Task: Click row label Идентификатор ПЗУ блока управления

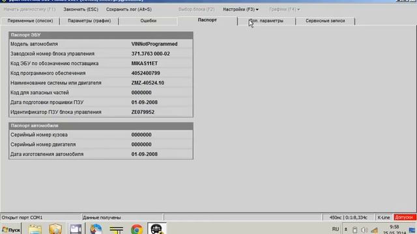Action: [x=56, y=112]
